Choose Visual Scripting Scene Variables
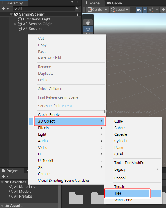166x208 pixels. point(67,181)
